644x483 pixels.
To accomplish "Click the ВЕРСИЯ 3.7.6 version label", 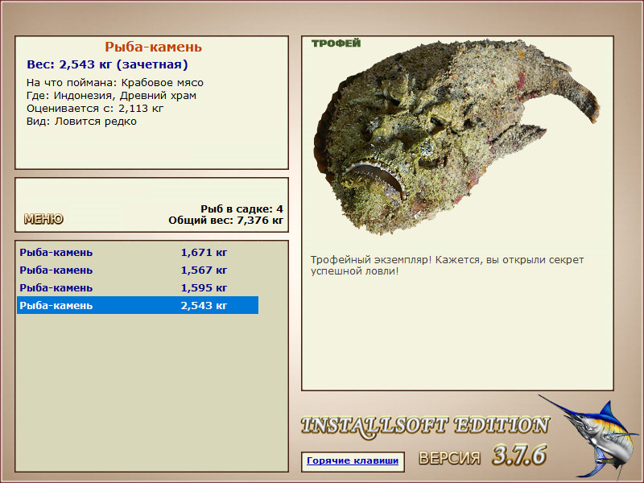I will pyautogui.click(x=482, y=455).
